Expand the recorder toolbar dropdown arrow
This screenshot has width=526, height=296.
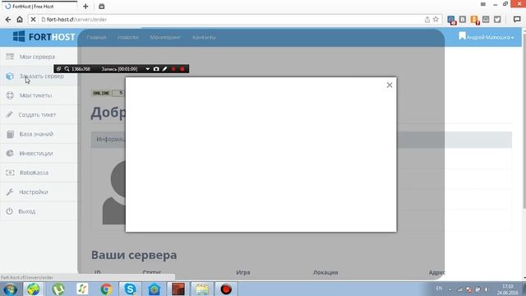click(x=148, y=69)
